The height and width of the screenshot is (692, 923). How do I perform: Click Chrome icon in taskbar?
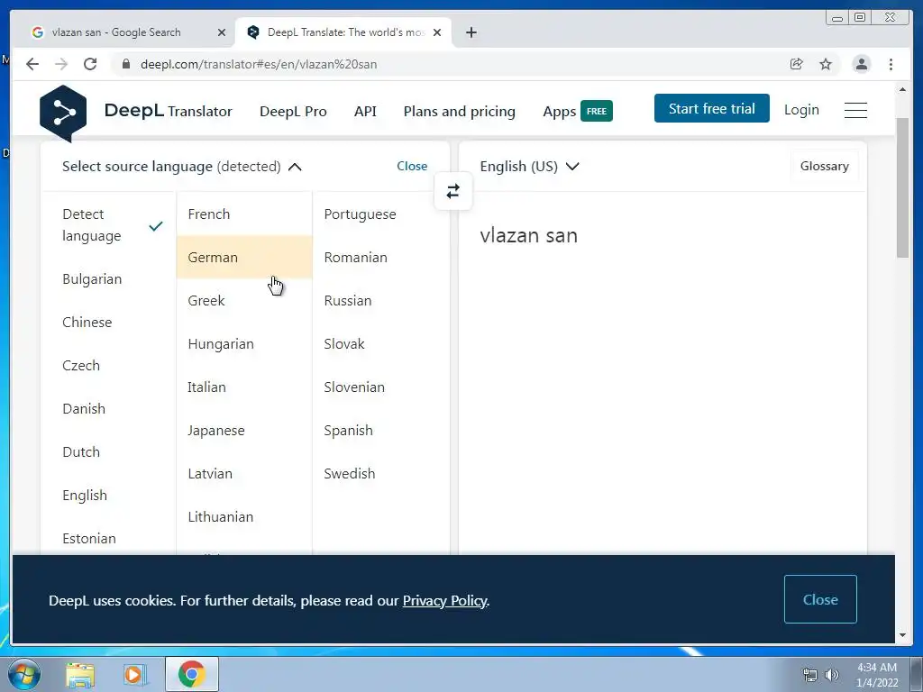tap(191, 674)
